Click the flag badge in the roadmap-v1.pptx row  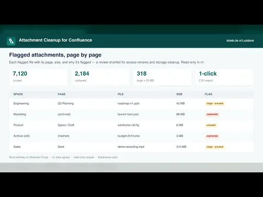point(215,103)
